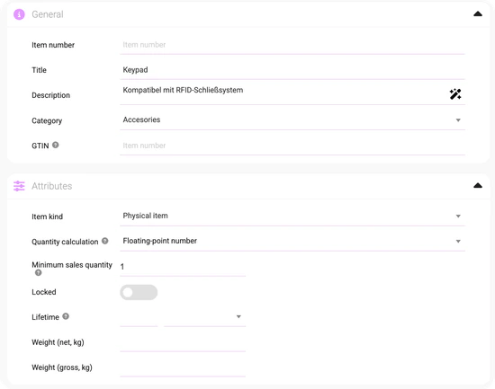Focus the GTIN input field
495x389 pixels.
pos(292,146)
